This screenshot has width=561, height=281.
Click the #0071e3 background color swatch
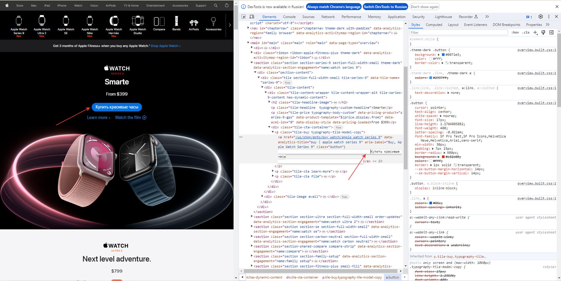pyautogui.click(x=443, y=55)
